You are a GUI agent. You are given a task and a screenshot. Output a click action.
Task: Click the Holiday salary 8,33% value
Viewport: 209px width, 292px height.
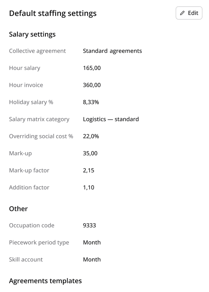[x=91, y=102]
